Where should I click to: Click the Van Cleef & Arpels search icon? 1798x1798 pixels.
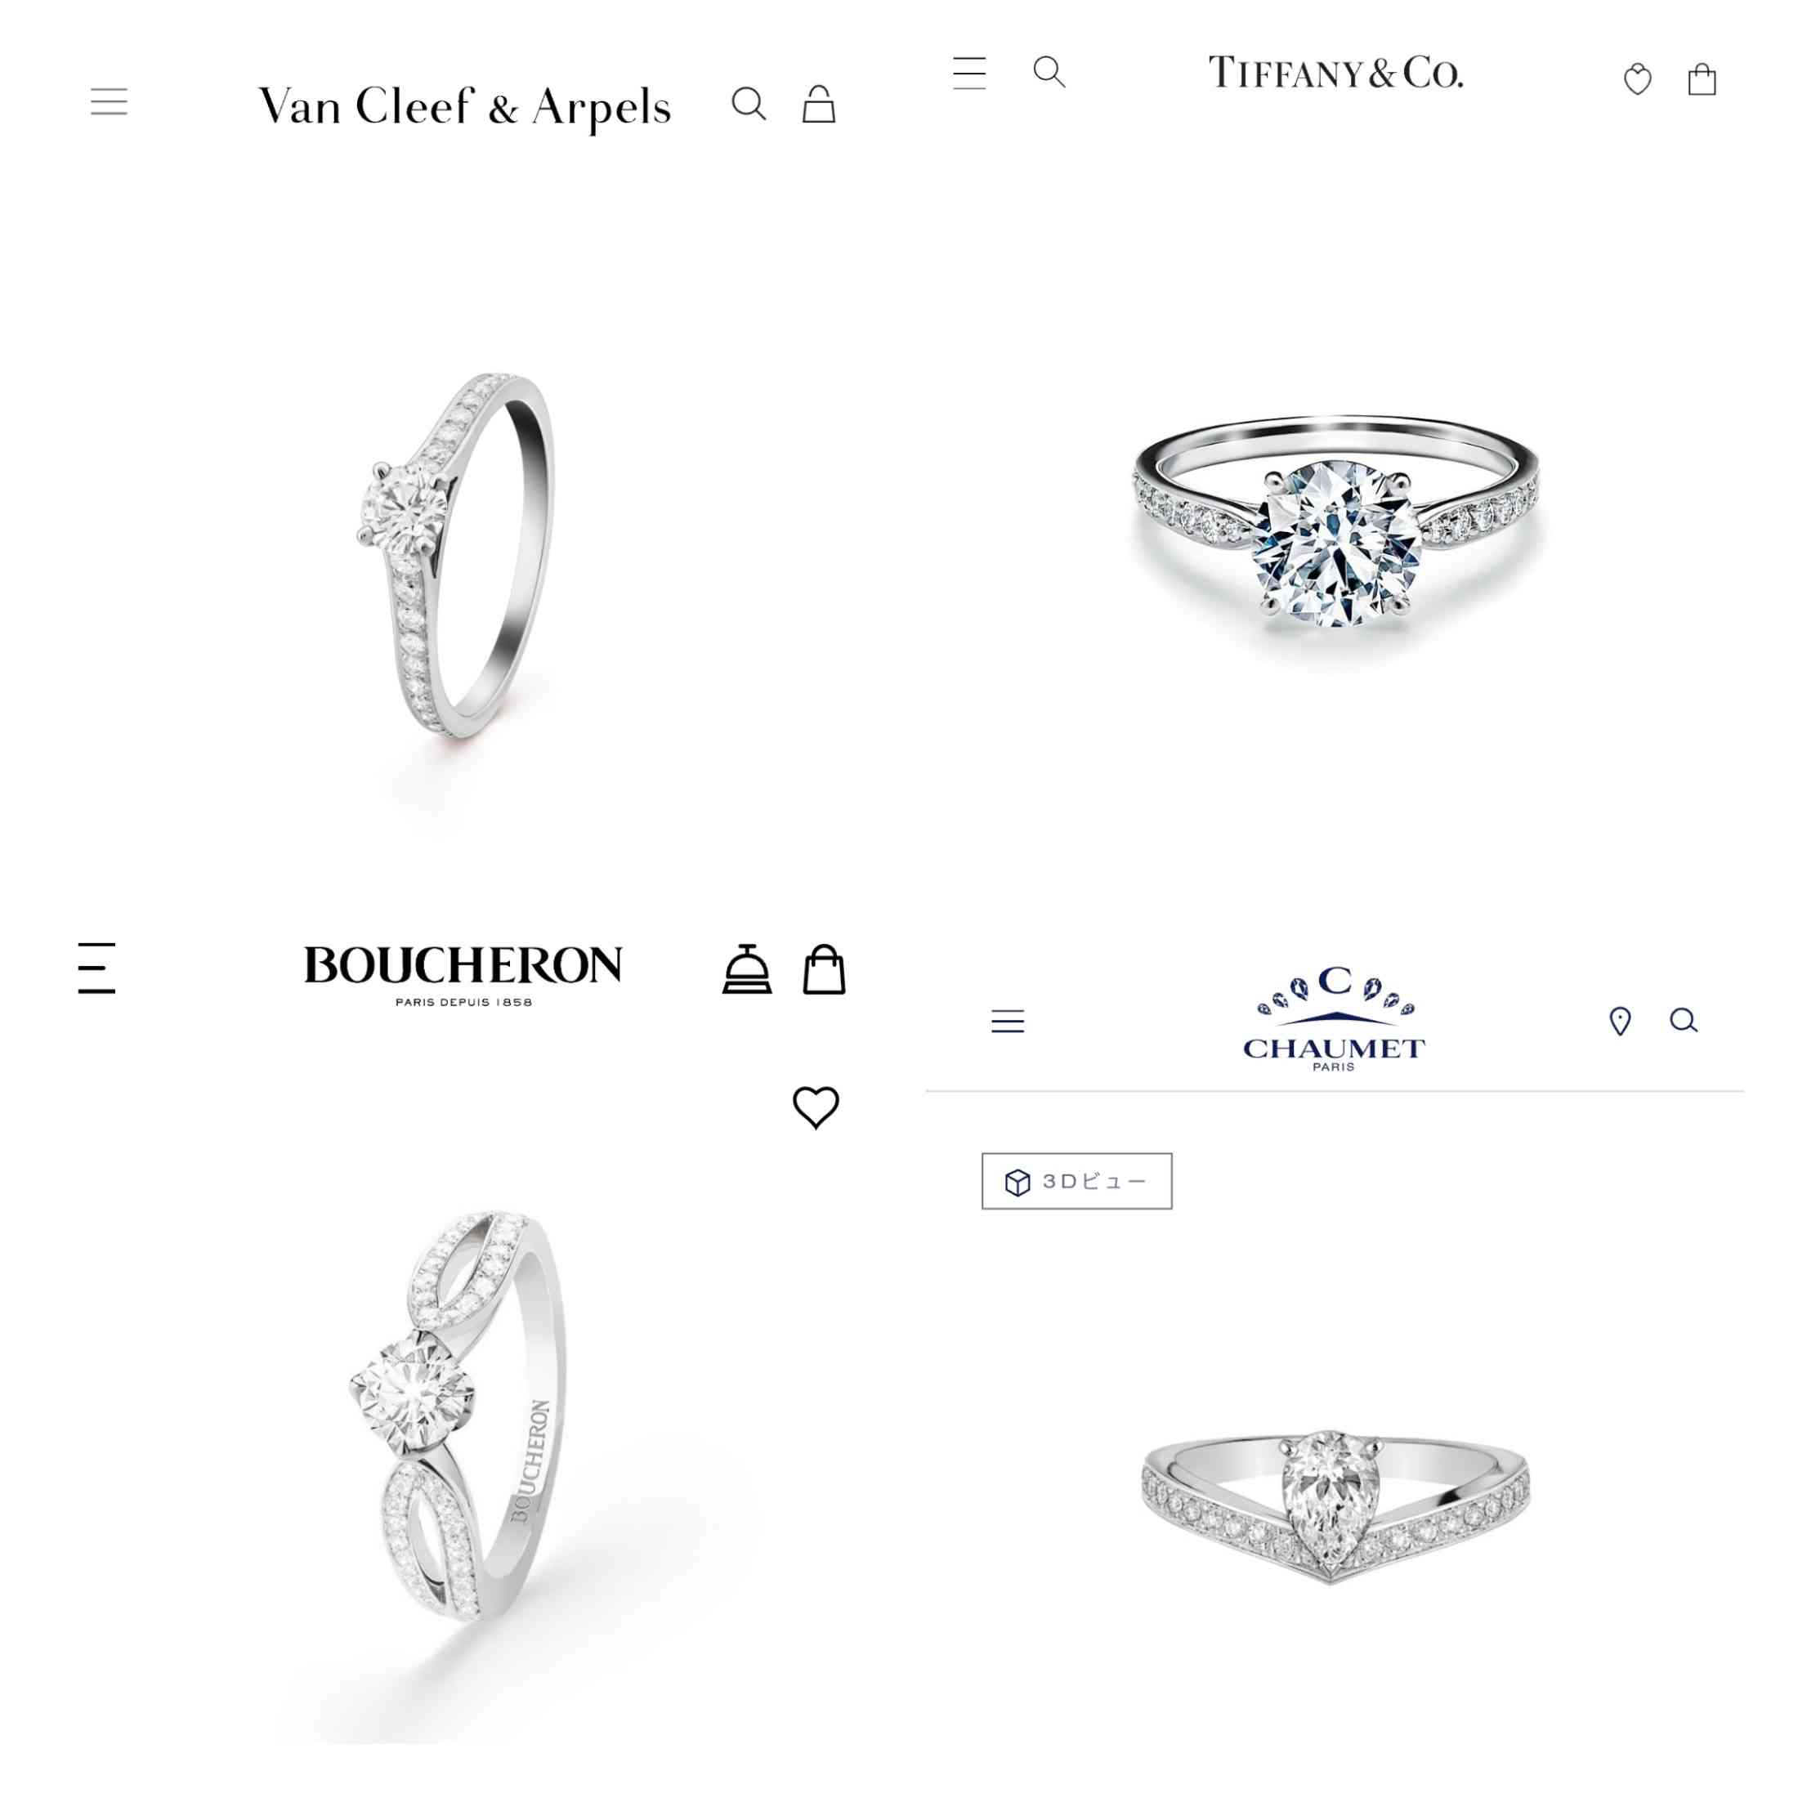pyautogui.click(x=749, y=105)
